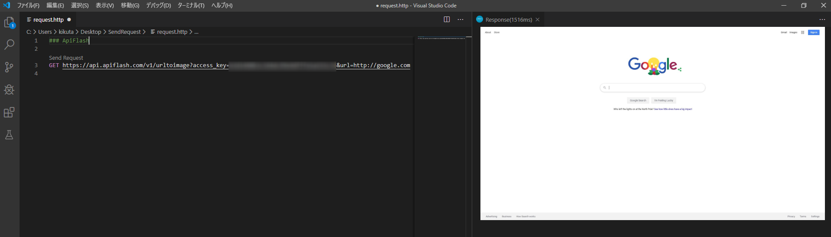Click the Store link in response image

pyautogui.click(x=497, y=32)
